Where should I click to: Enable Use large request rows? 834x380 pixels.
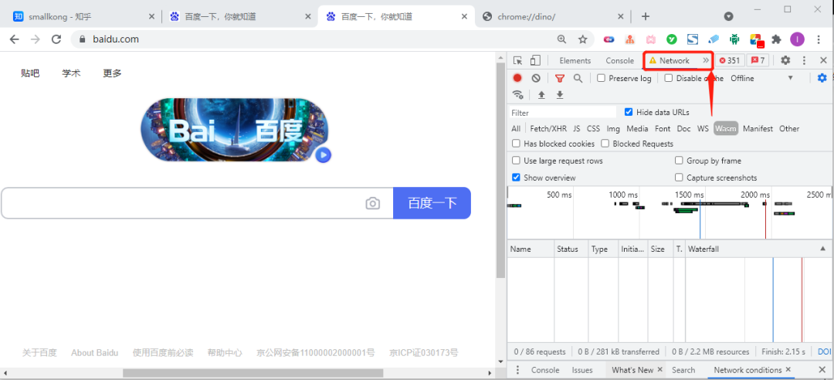coord(516,161)
